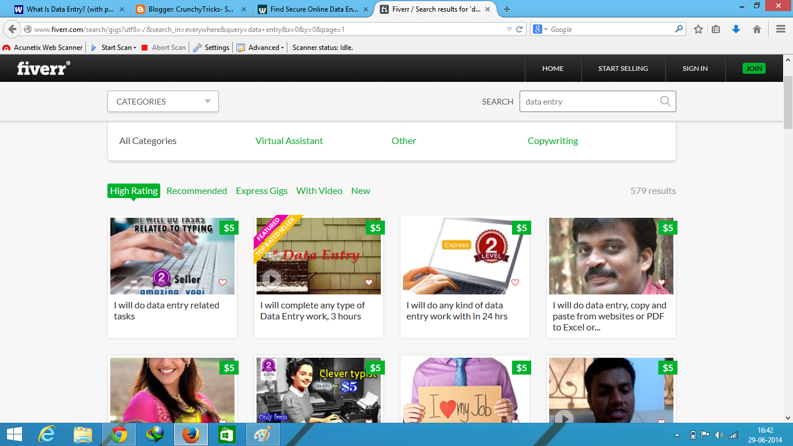Open the Windows Start button
793x446 pixels.
14,434
